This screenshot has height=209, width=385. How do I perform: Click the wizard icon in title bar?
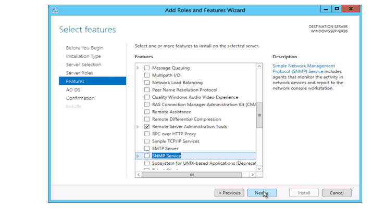click(56, 10)
